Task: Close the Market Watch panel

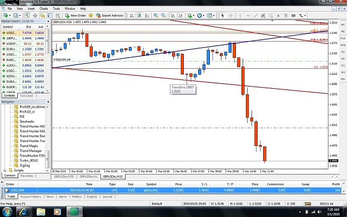Action: pos(48,21)
